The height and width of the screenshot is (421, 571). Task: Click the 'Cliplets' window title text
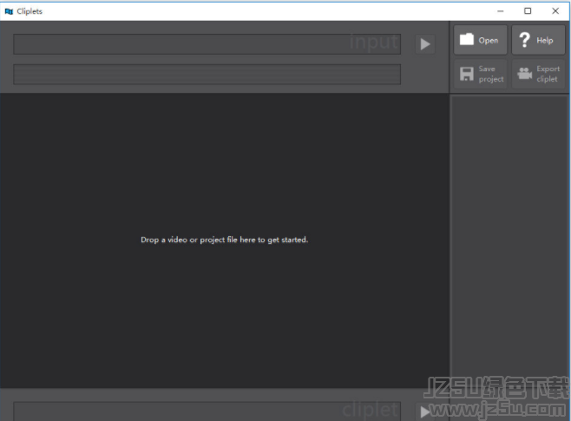30,11
